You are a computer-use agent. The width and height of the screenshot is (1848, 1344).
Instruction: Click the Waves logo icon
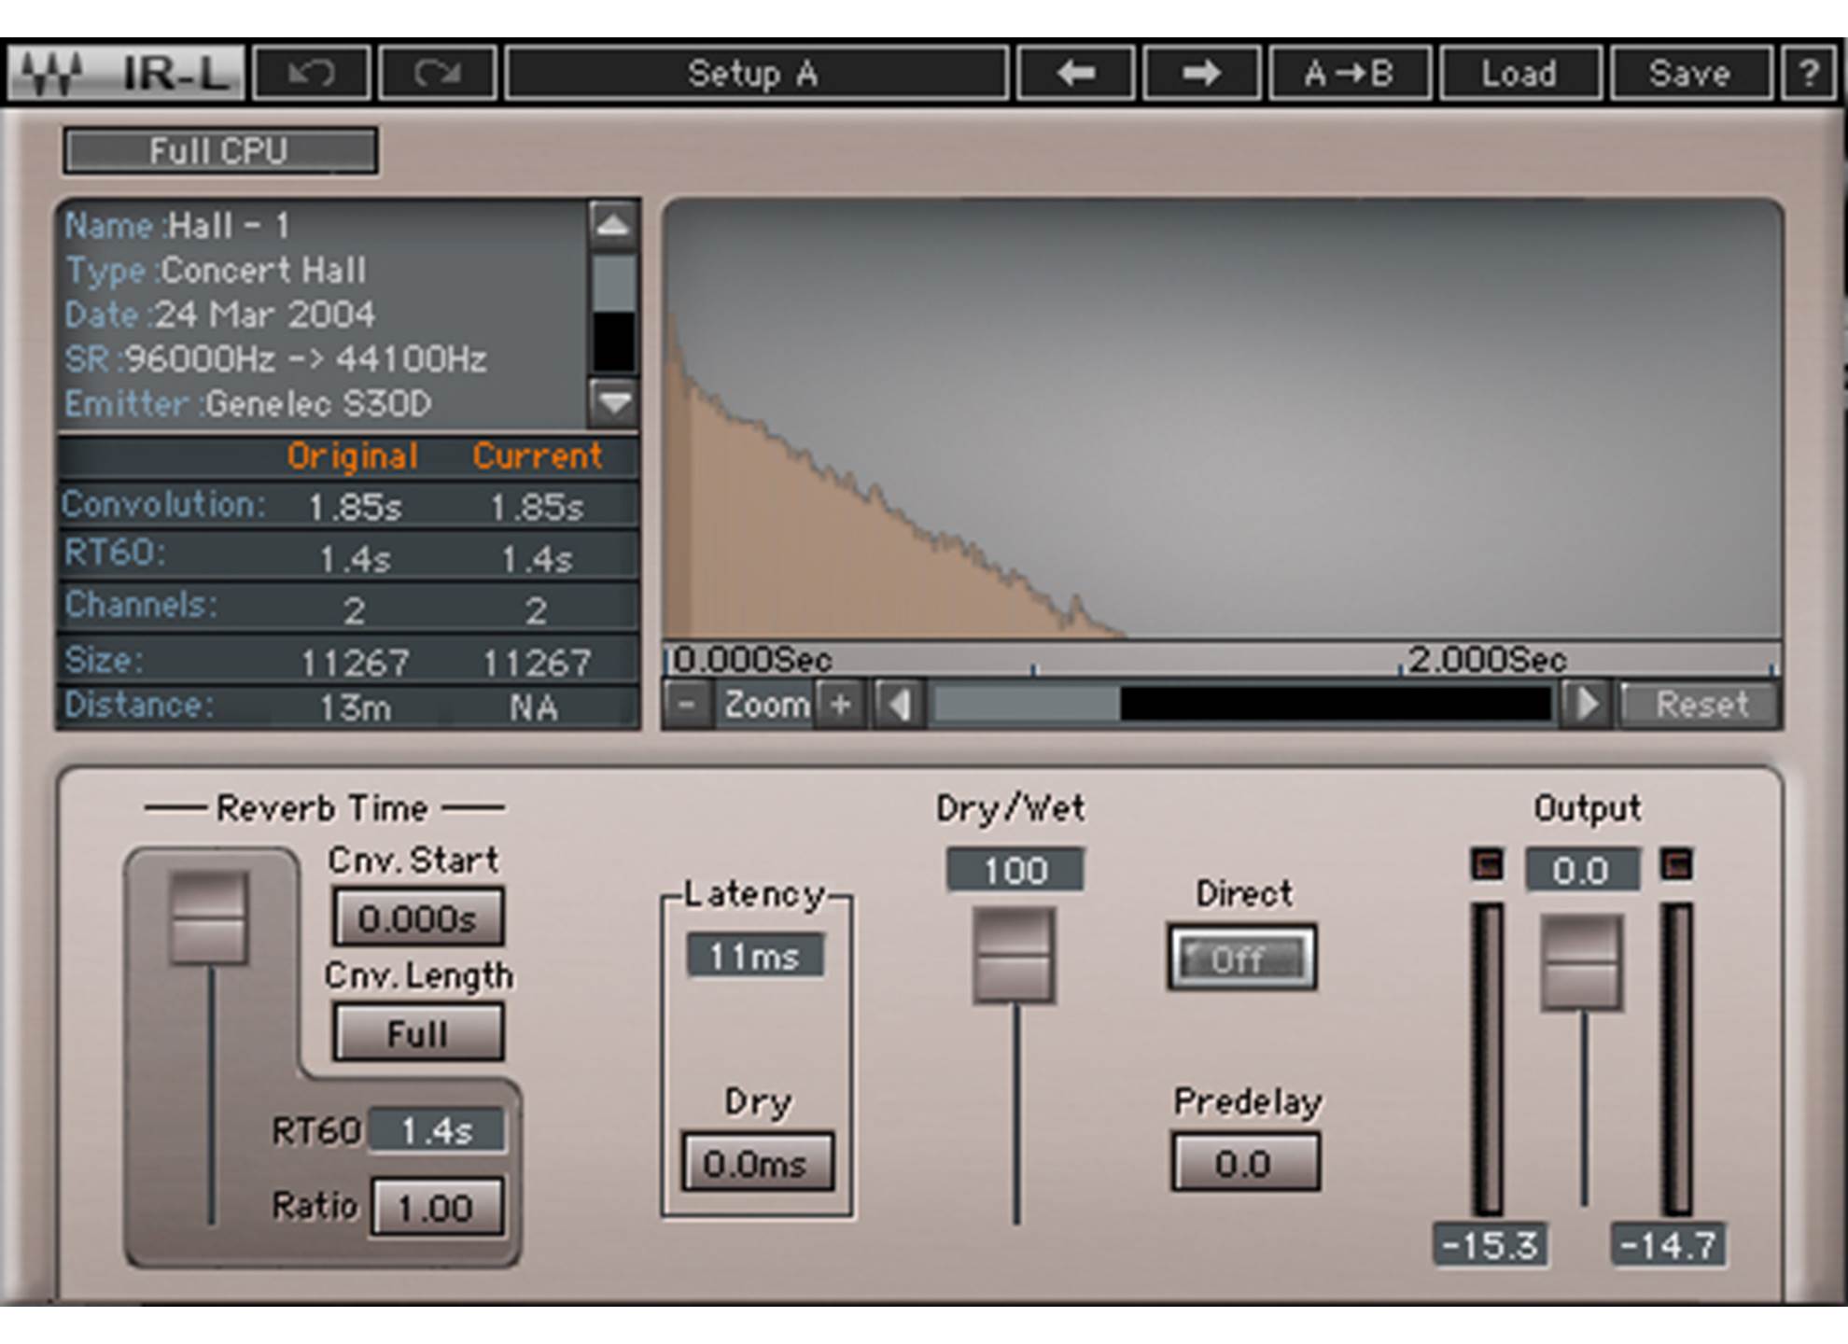(51, 73)
